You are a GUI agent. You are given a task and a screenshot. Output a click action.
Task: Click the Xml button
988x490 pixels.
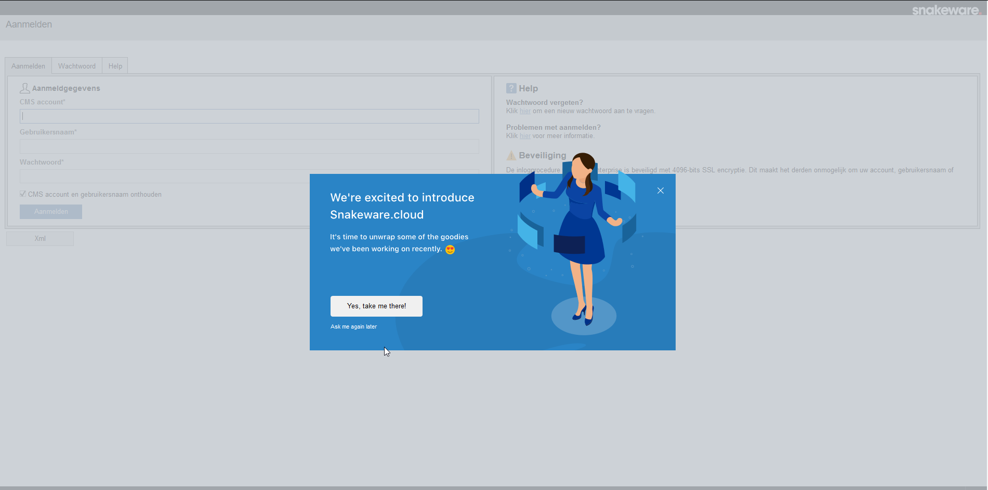40,239
